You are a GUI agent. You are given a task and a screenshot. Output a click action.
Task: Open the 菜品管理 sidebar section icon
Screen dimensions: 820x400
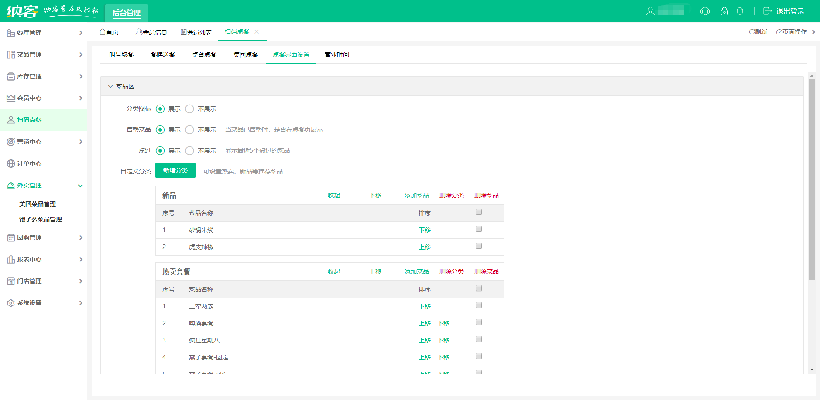(10, 54)
